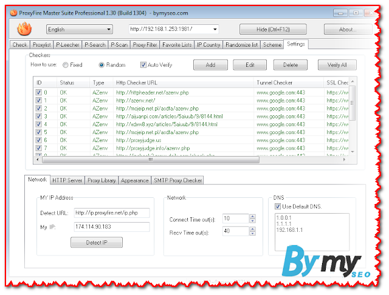This screenshot has width=389, height=295.
Task: Open the SMTP Proxy Checker sub-tab
Action: (x=177, y=180)
